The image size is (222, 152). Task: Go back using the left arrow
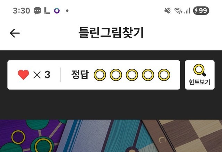coord(15,33)
